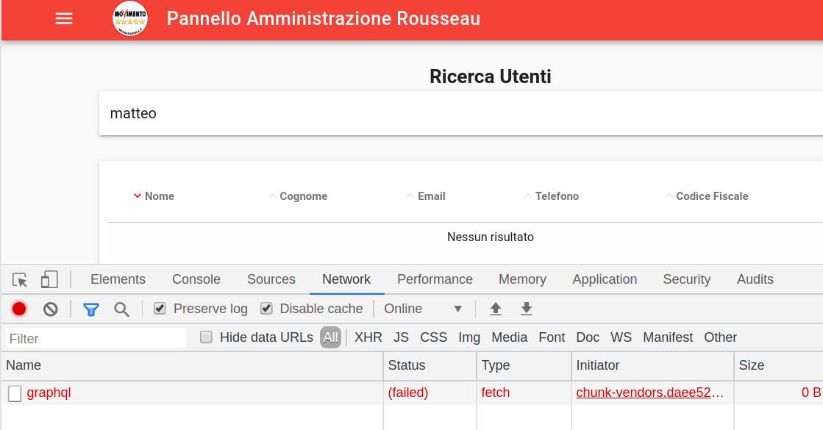Image resolution: width=823 pixels, height=430 pixels.
Task: Activate the inspect element selector tool
Action: click(x=20, y=279)
